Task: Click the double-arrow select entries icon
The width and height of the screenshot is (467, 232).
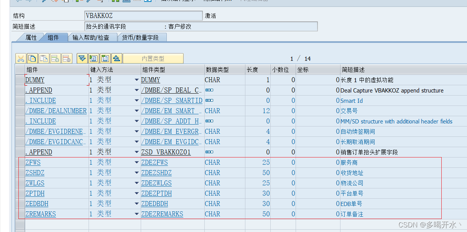Action: click(82, 58)
